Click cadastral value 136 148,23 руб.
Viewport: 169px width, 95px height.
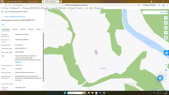(x=20, y=88)
